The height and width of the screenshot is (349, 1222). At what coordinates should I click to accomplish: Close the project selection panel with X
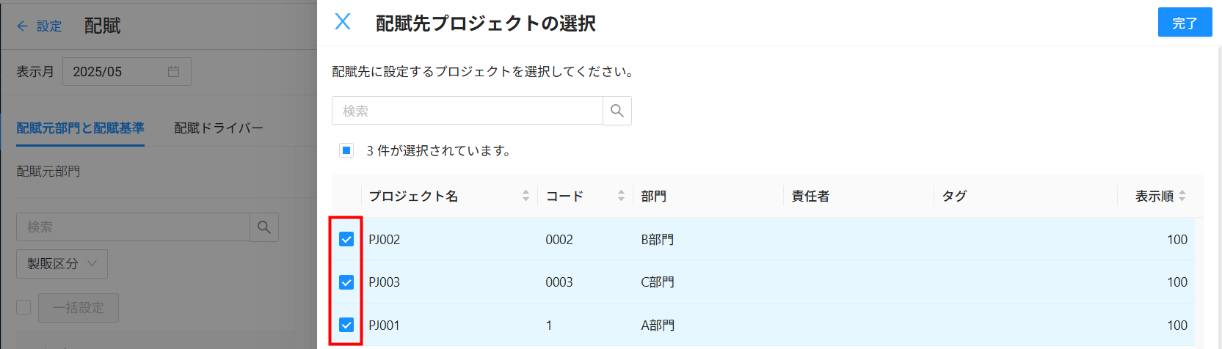pyautogui.click(x=343, y=21)
